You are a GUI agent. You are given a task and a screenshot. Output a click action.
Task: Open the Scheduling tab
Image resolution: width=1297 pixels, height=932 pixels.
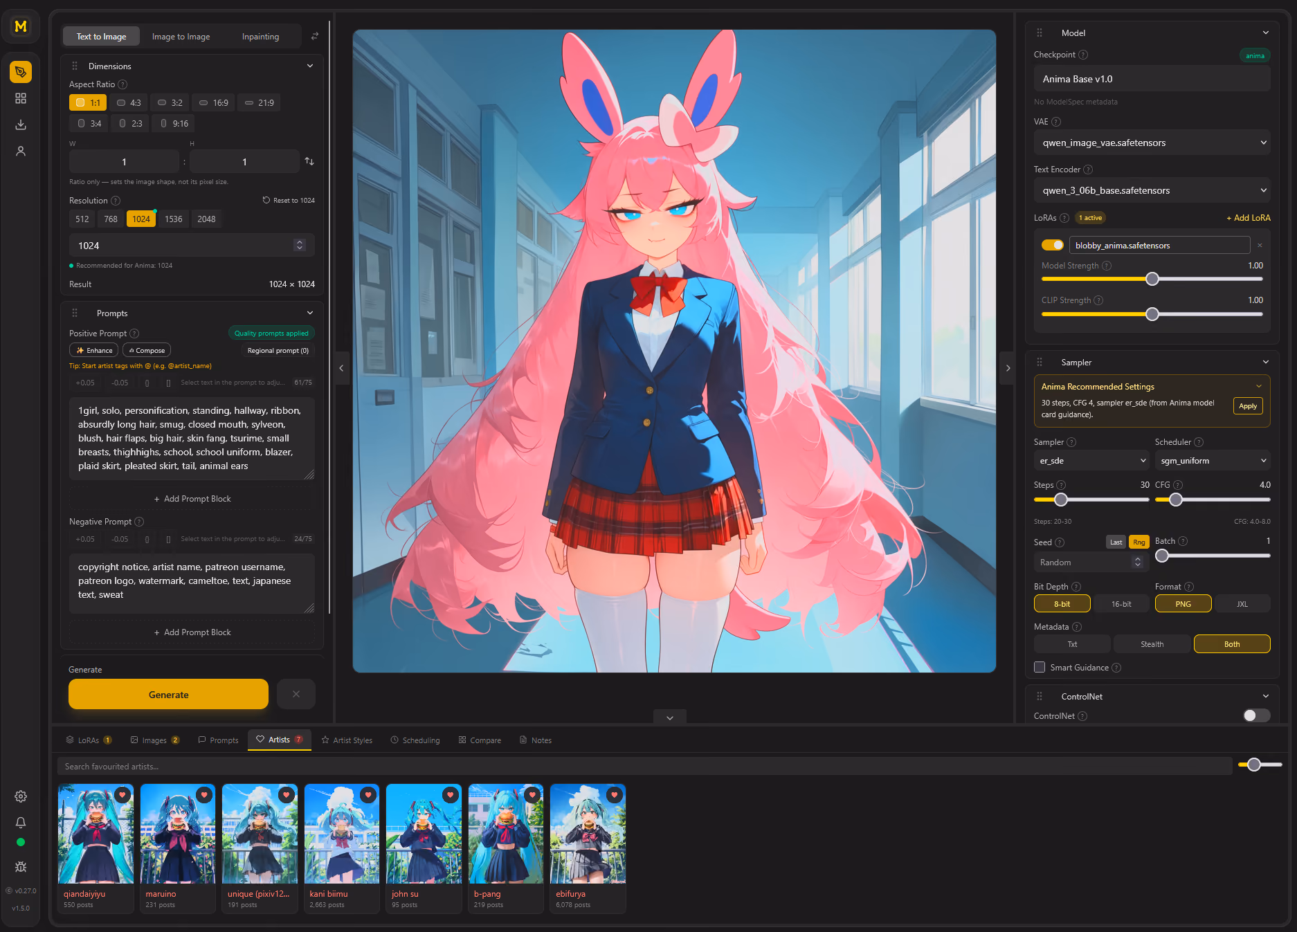coord(415,740)
